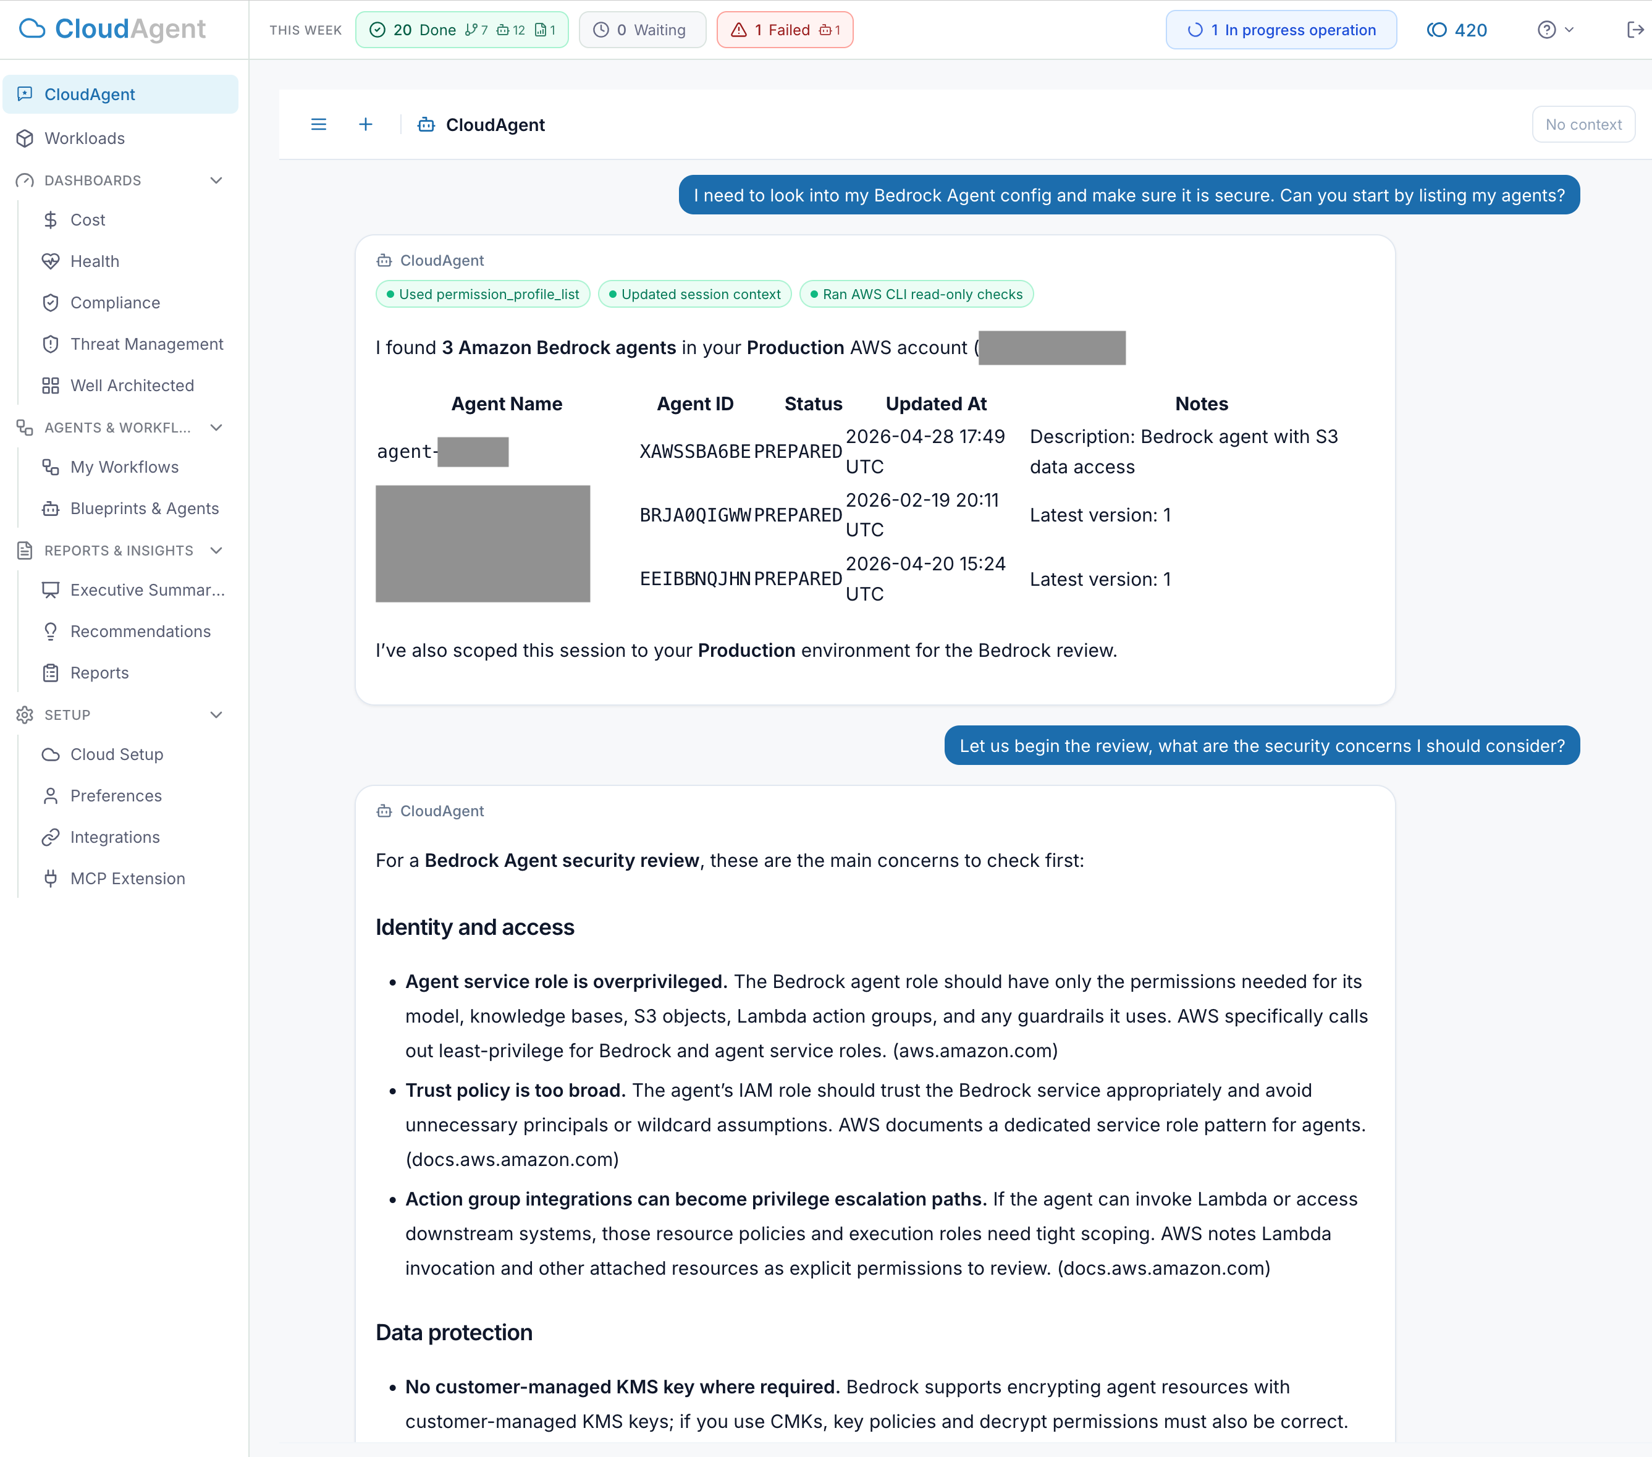Viewport: 1652px width, 1457px height.
Task: Toggle the conversation list hamburger icon
Action: coord(318,125)
